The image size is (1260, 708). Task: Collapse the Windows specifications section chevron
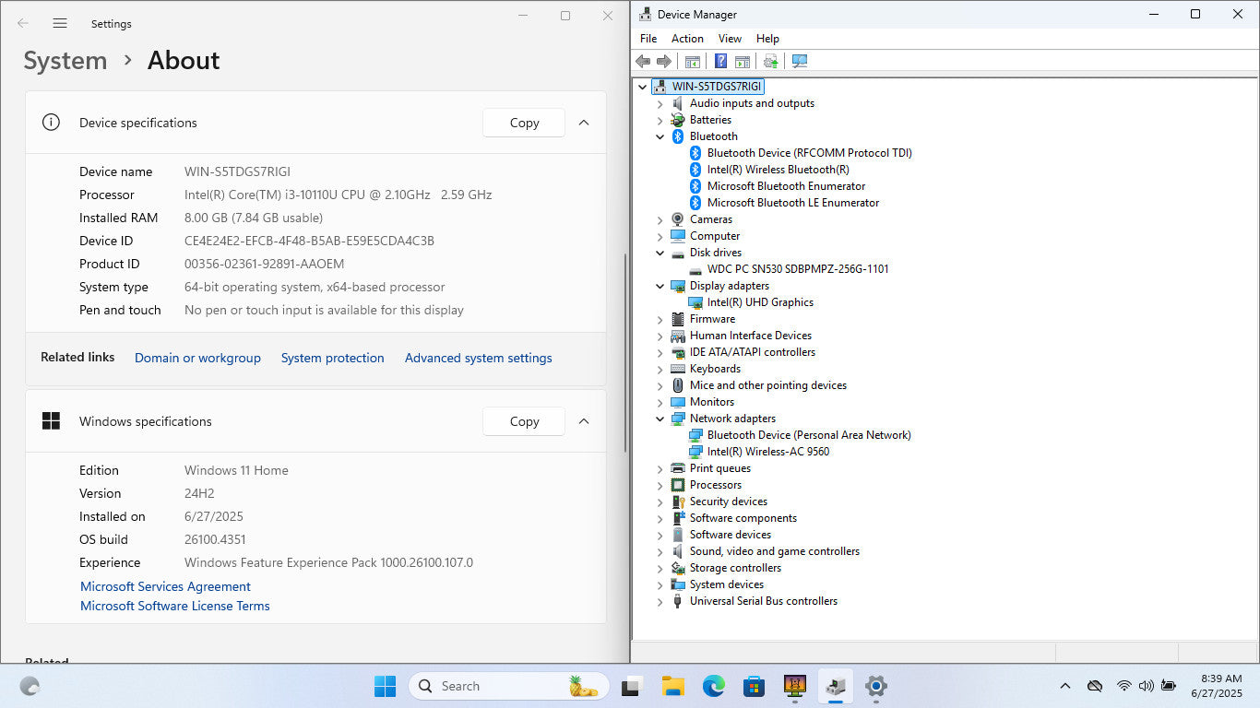(584, 421)
